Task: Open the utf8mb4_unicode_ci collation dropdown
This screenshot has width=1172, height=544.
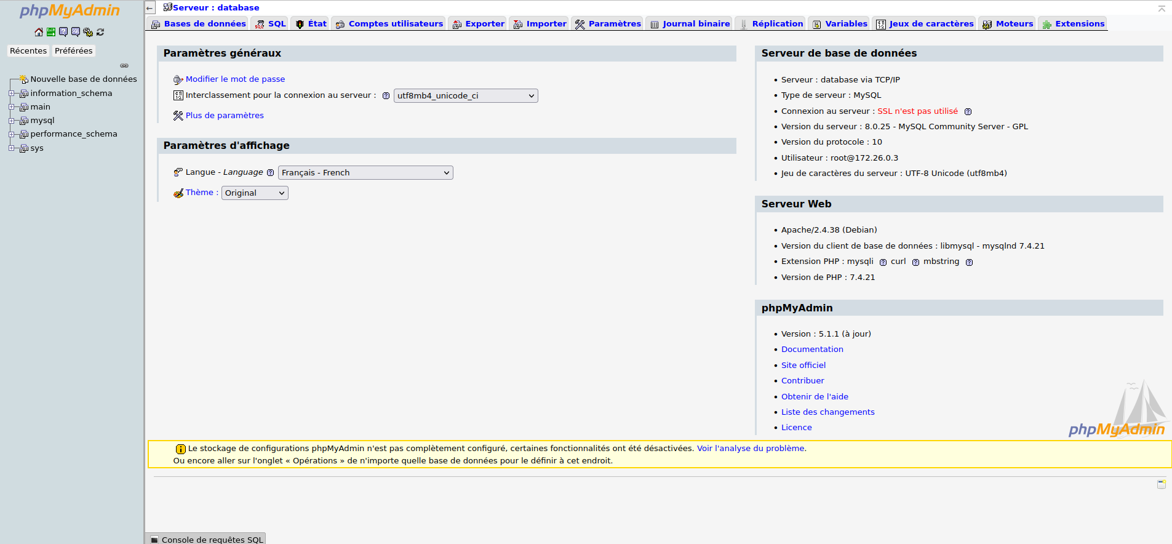Action: pos(466,95)
